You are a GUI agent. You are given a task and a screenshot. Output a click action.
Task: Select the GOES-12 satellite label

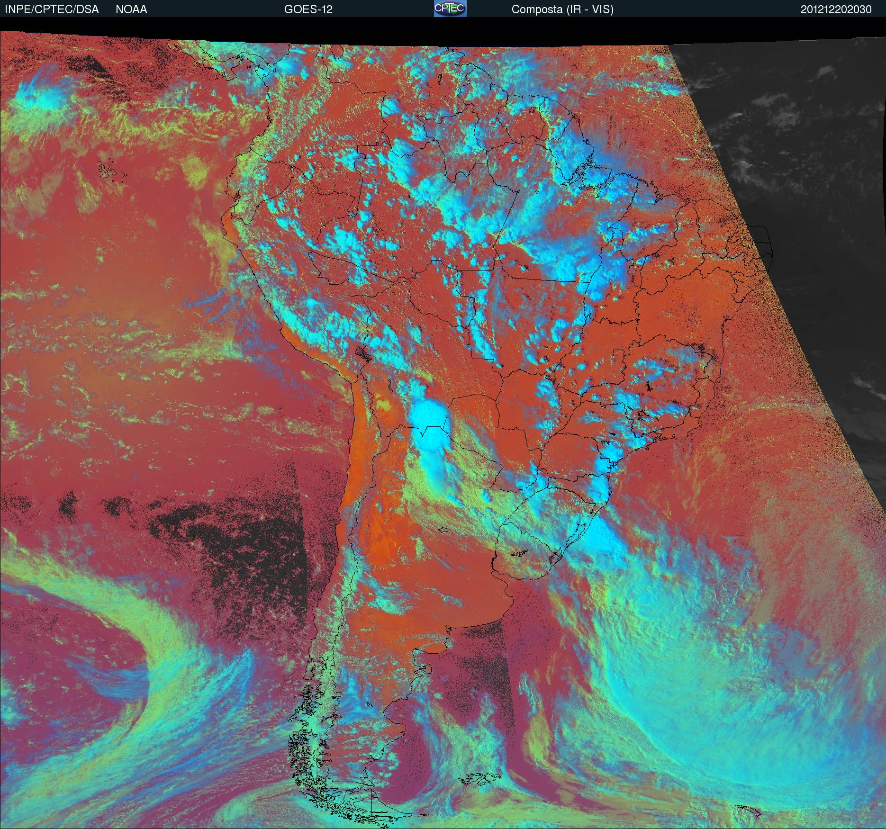(x=308, y=9)
